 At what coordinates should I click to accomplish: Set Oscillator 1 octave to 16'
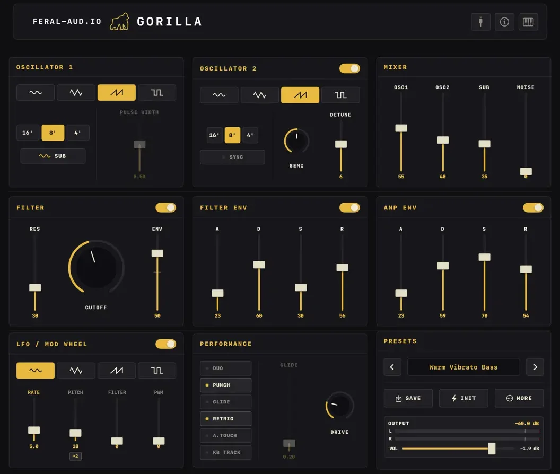coord(28,133)
